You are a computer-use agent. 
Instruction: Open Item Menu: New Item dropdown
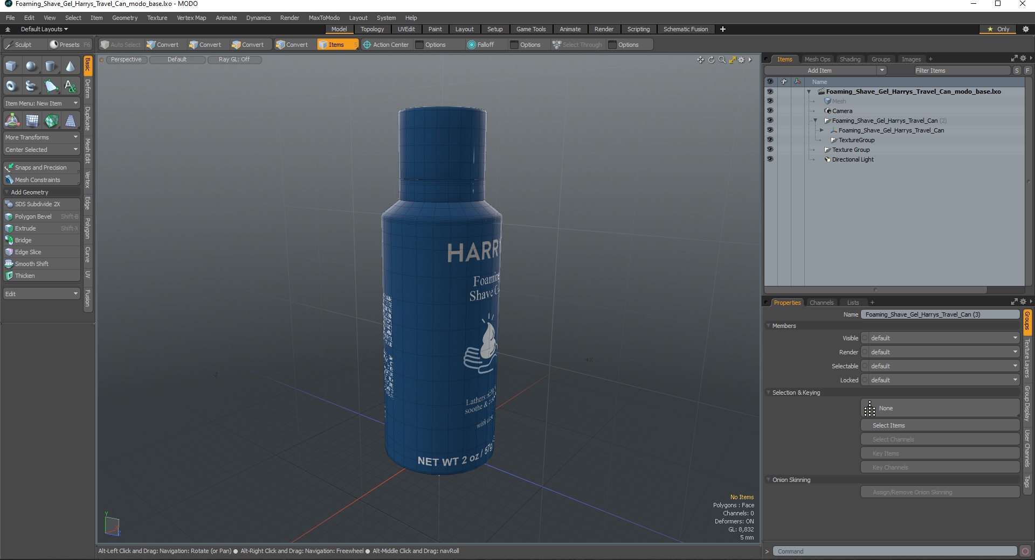click(x=42, y=103)
